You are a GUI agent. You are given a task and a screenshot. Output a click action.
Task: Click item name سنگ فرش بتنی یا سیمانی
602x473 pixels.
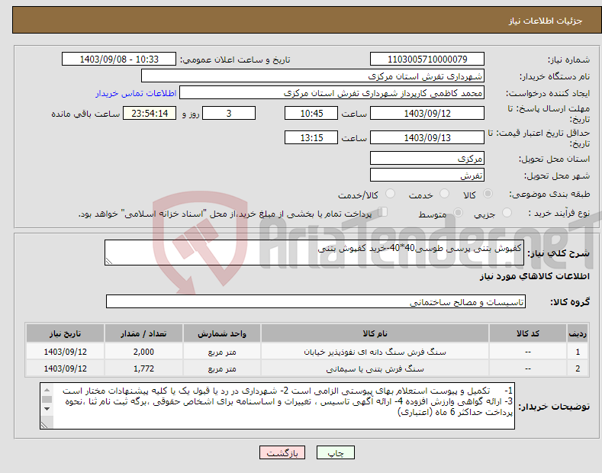tap(375, 368)
